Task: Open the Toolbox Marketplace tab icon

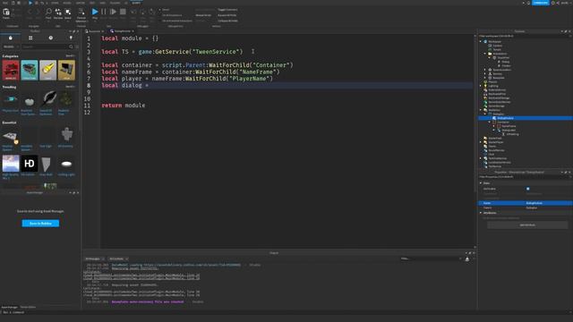Action: (10, 38)
